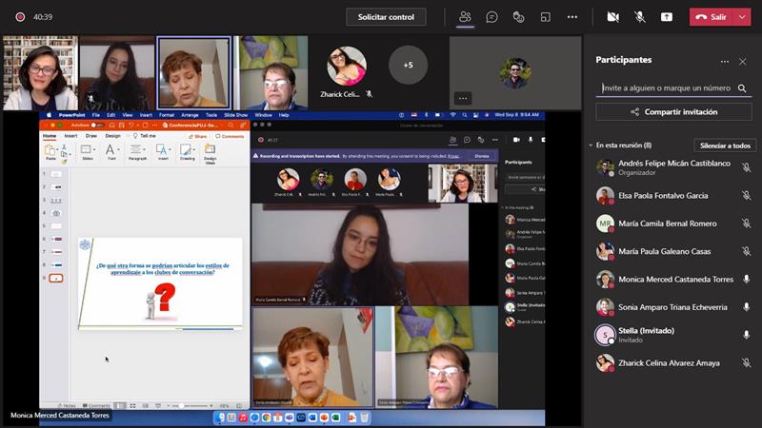Click the Apple logo in the shared Mac menu bar
This screenshot has width=762, height=428.
pos(49,115)
